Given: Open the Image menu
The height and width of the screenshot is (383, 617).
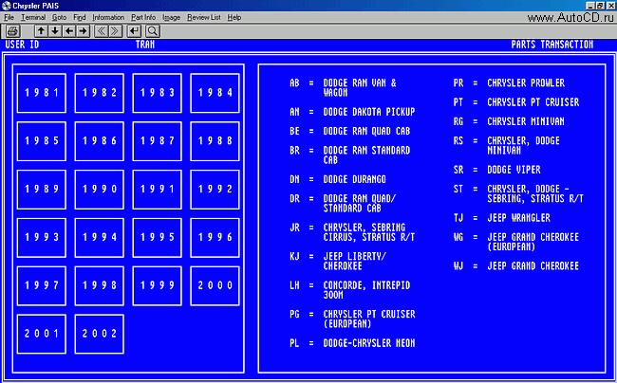Looking at the screenshot, I should coord(171,17).
